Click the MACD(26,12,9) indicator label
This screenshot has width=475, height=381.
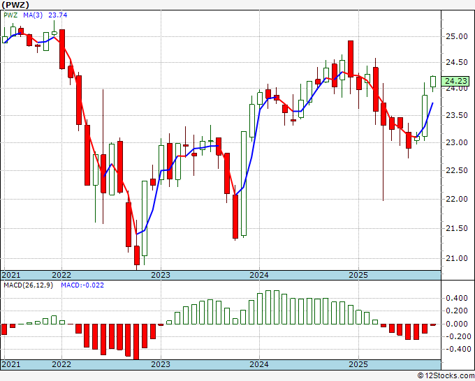tap(28, 285)
